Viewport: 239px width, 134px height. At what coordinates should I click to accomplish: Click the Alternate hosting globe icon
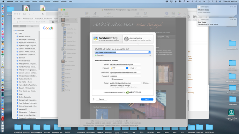126,39
